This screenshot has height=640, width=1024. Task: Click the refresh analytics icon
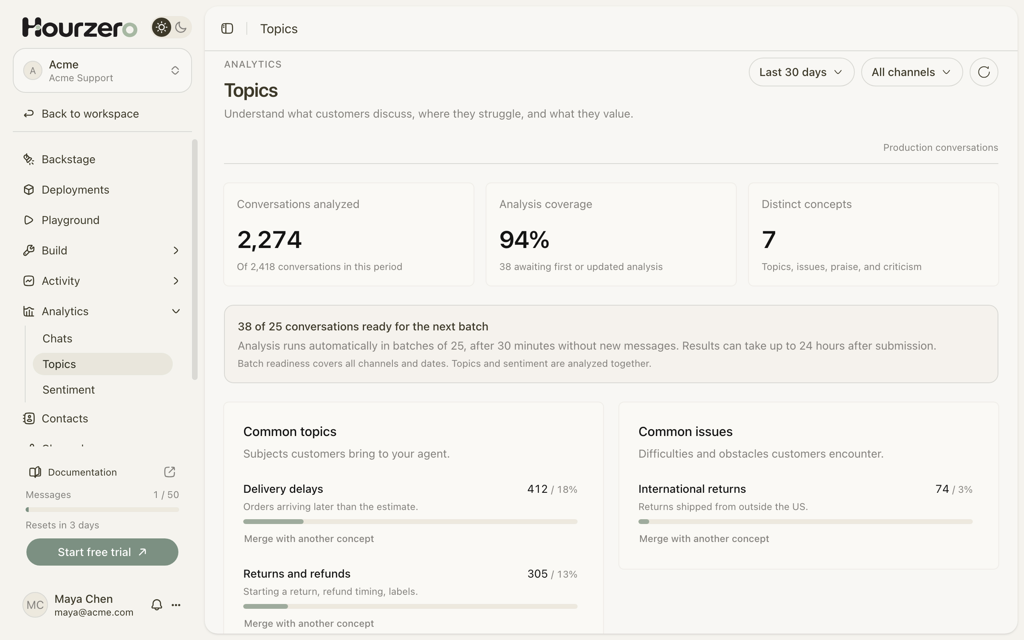pyautogui.click(x=984, y=72)
